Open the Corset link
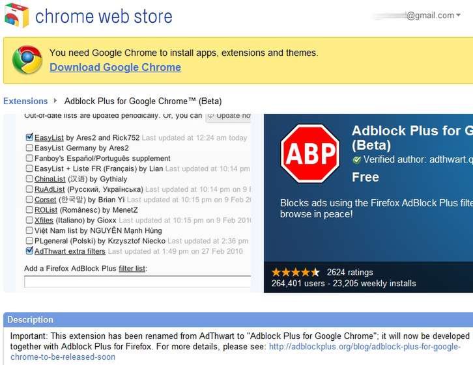The height and width of the screenshot is (365, 473). coord(45,200)
